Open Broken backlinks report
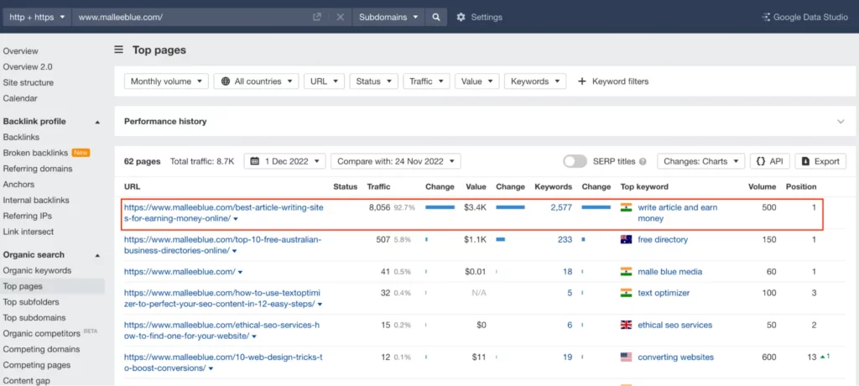Screen dimensions: 859x386 point(35,153)
